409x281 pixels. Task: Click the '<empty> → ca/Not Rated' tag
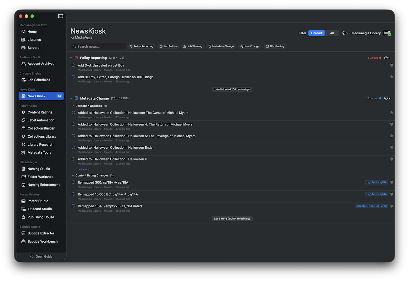(x=371, y=206)
